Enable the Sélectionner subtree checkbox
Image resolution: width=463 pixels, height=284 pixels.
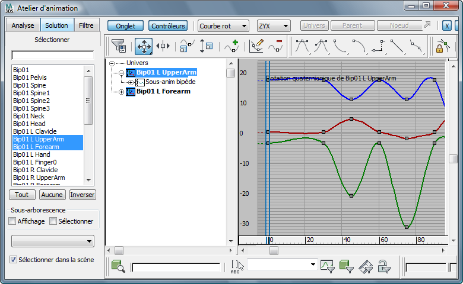click(x=53, y=221)
